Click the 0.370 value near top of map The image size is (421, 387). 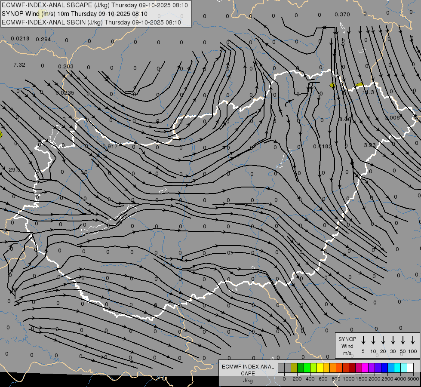[x=342, y=15]
